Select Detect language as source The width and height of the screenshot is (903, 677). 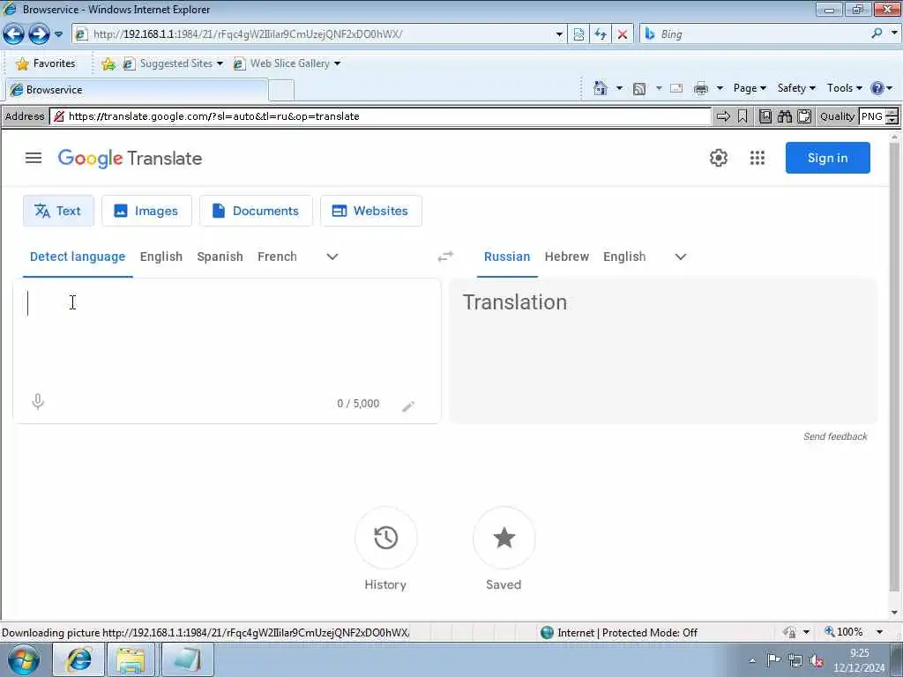pos(78,257)
